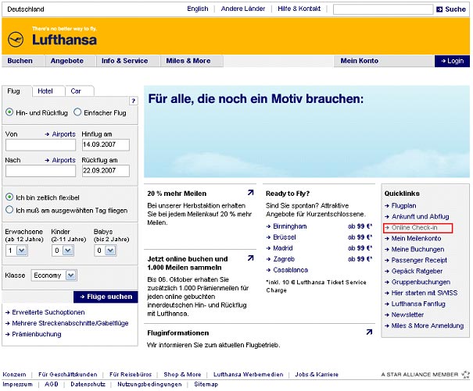Open arrow icon beside Jetzt online buchen
This screenshot has height=391, width=473.
pos(250,258)
